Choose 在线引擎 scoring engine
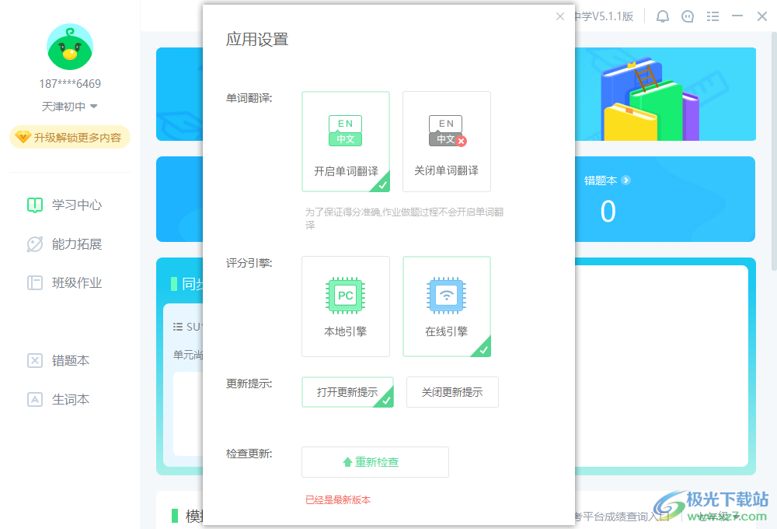This screenshot has height=529, width=777. 447,307
